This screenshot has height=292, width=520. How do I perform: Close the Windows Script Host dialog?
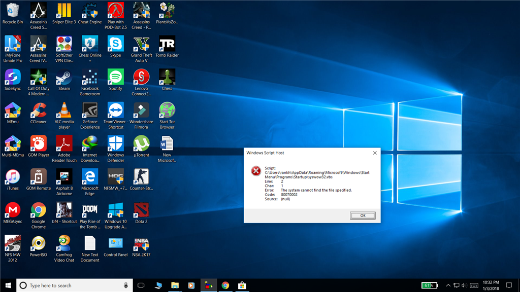point(375,153)
